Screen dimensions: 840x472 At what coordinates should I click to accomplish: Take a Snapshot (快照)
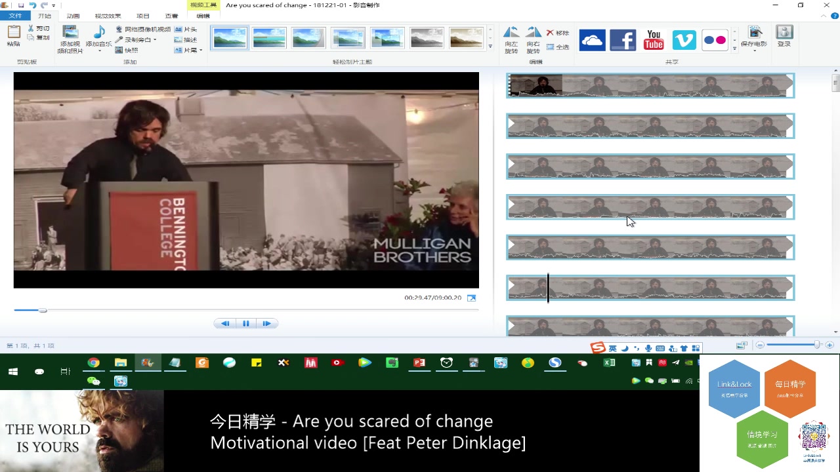[x=127, y=50]
